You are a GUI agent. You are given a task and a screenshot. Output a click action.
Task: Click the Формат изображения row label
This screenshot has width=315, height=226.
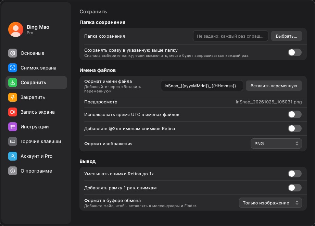(x=108, y=143)
